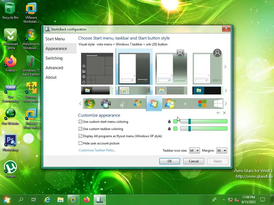Click the start menu green color swatch

176,121
